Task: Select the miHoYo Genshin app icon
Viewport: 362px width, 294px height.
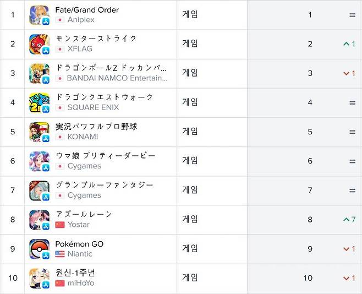Action: click(39, 278)
